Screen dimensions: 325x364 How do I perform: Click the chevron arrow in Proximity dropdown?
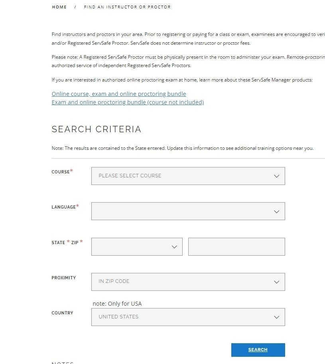pos(276,282)
